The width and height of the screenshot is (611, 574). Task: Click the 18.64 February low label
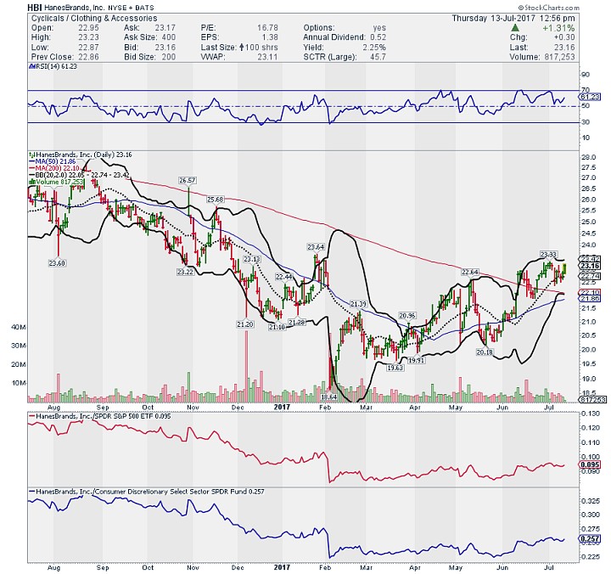328,397
